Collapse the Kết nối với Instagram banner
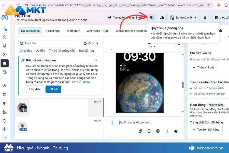 tap(96, 60)
